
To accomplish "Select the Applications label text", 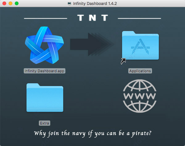I will pyautogui.click(x=140, y=71).
